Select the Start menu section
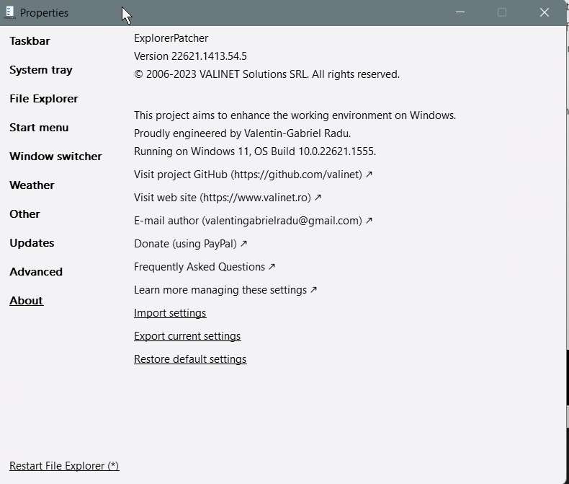Image resolution: width=569 pixels, height=484 pixels. tap(39, 128)
